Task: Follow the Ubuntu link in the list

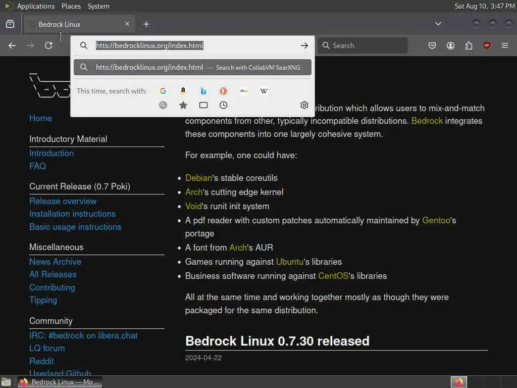Action: click(289, 262)
